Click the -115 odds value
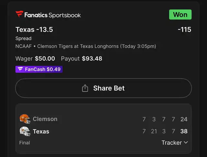This screenshot has height=157, width=207. pyautogui.click(x=184, y=29)
